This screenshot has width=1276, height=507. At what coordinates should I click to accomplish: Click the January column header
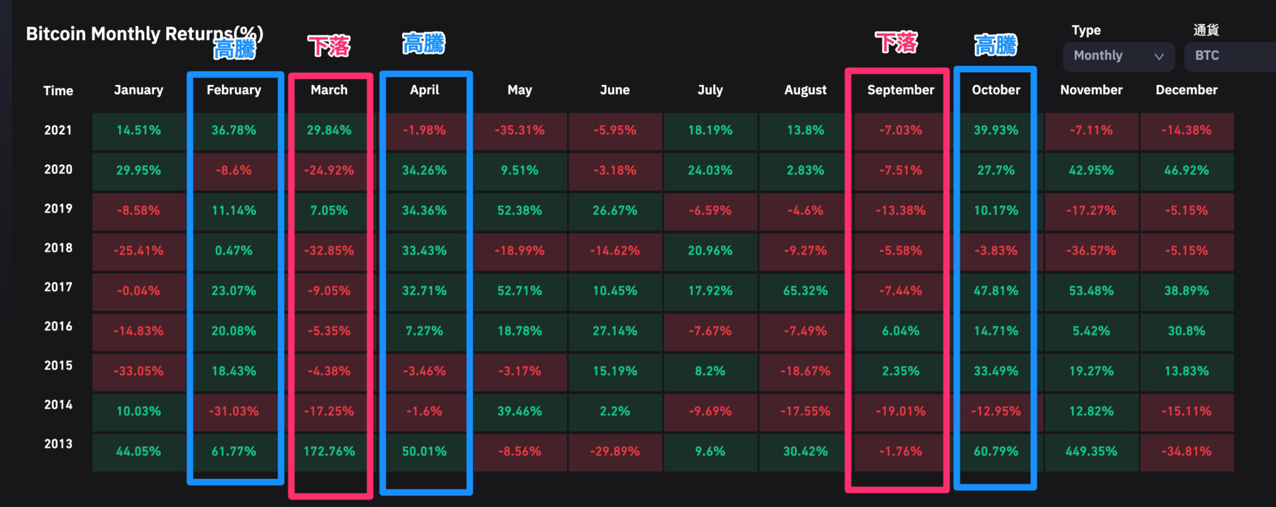(x=138, y=90)
